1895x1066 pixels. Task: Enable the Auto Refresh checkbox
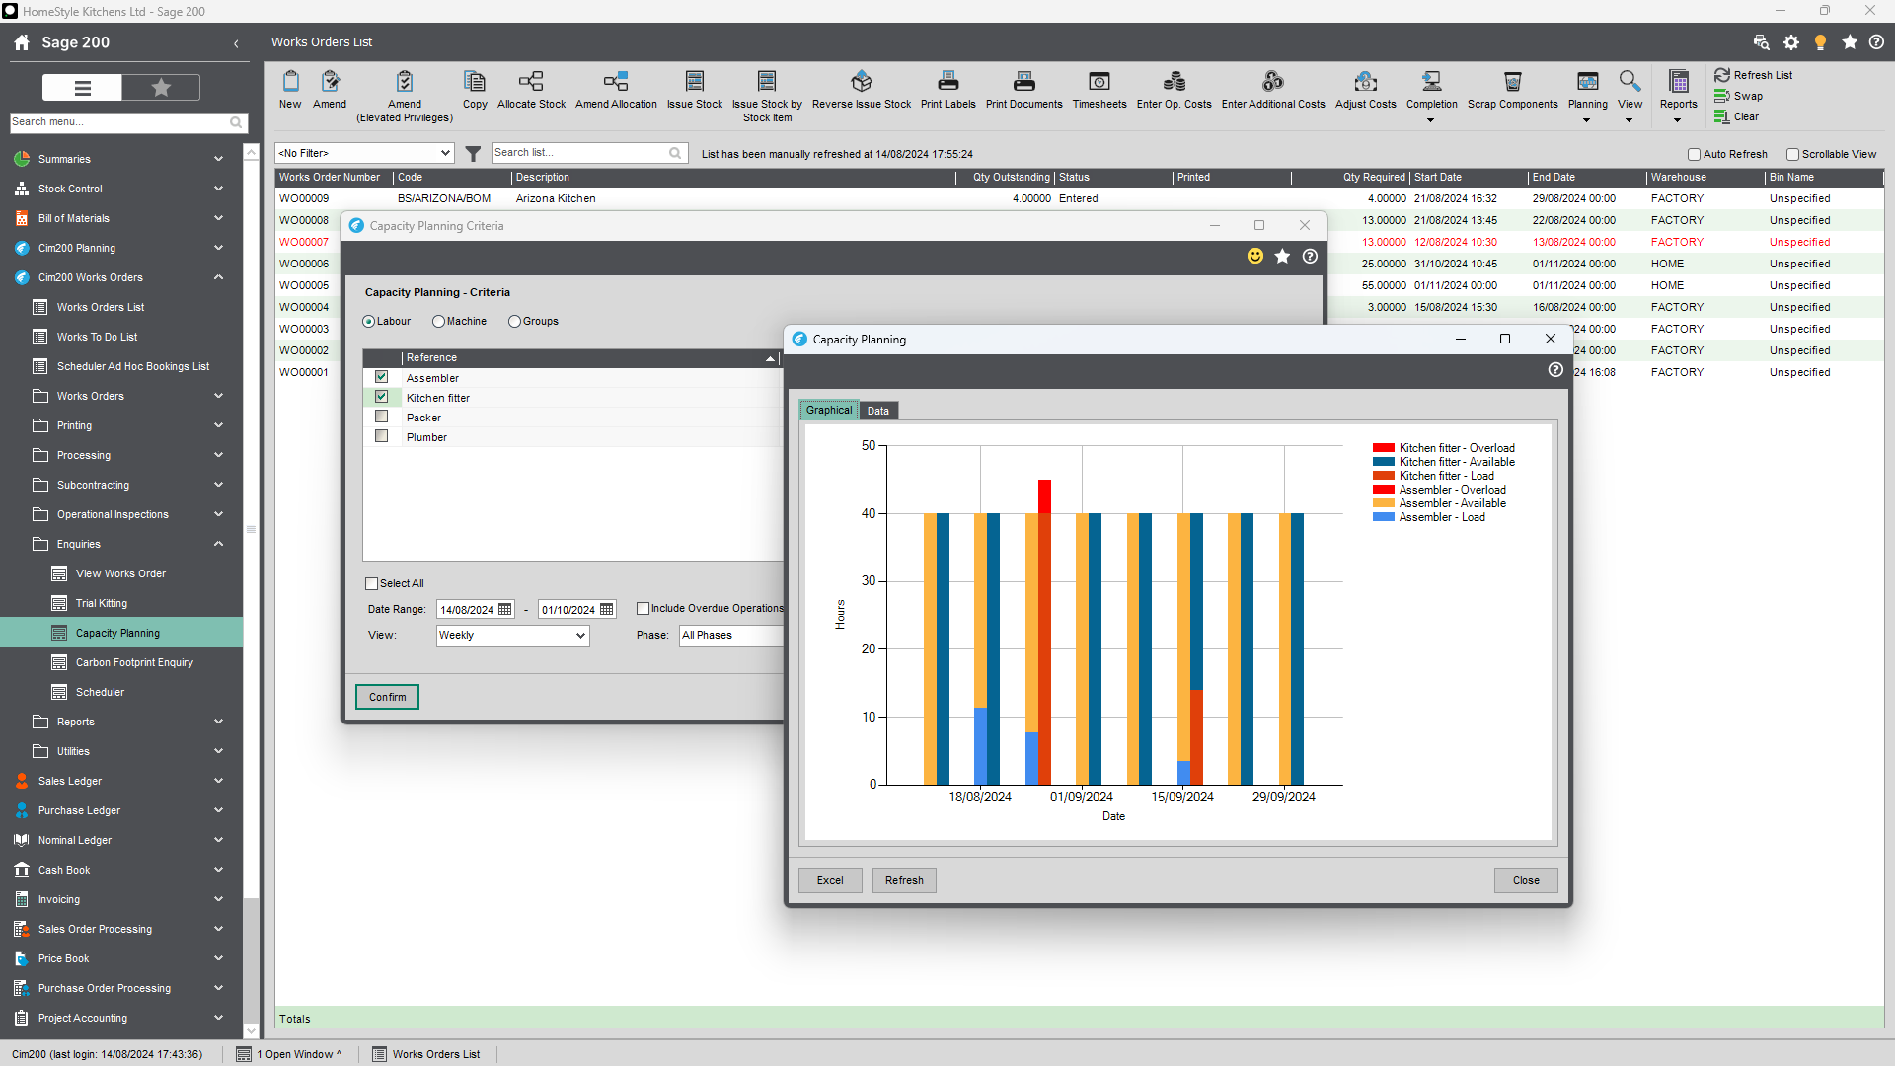(1694, 155)
